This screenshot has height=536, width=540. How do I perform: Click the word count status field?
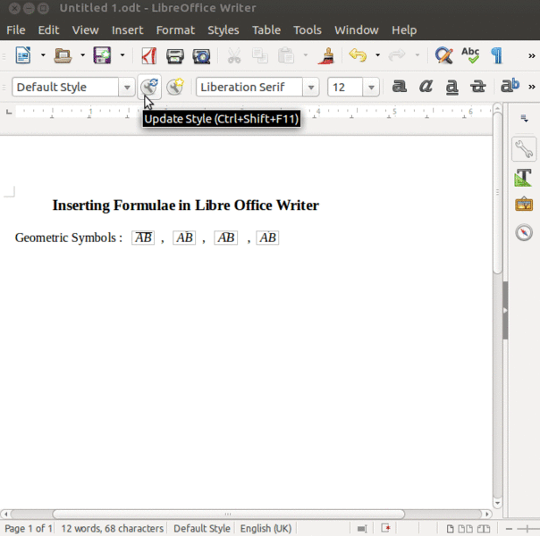[x=113, y=528]
